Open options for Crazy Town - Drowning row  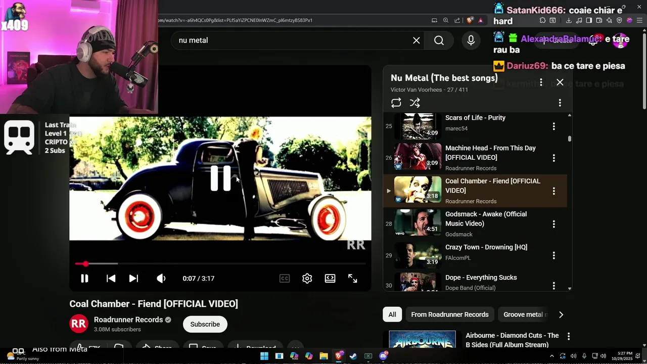click(x=553, y=255)
